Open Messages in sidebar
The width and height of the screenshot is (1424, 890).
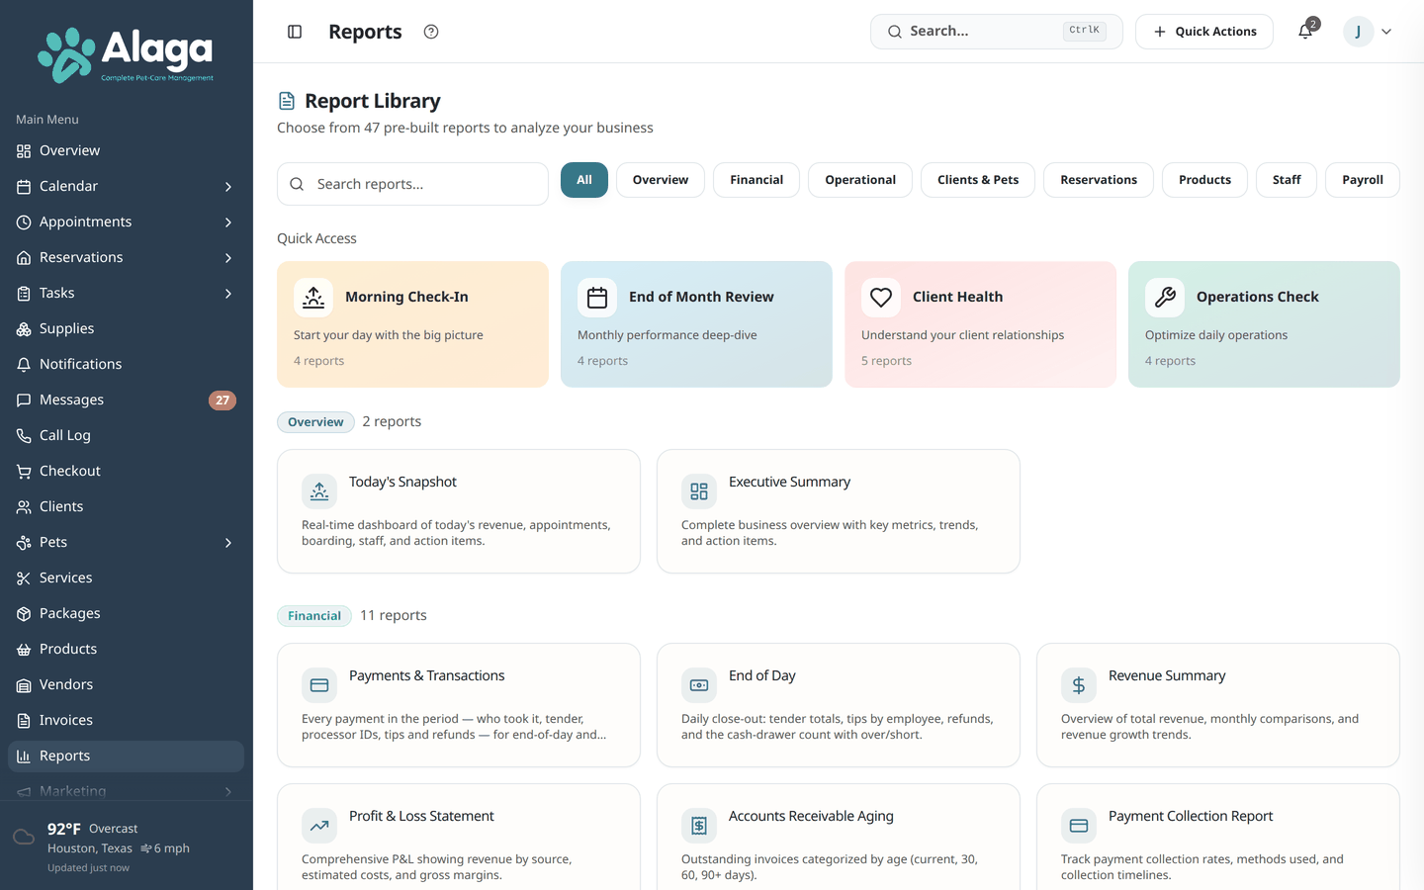pos(126,400)
